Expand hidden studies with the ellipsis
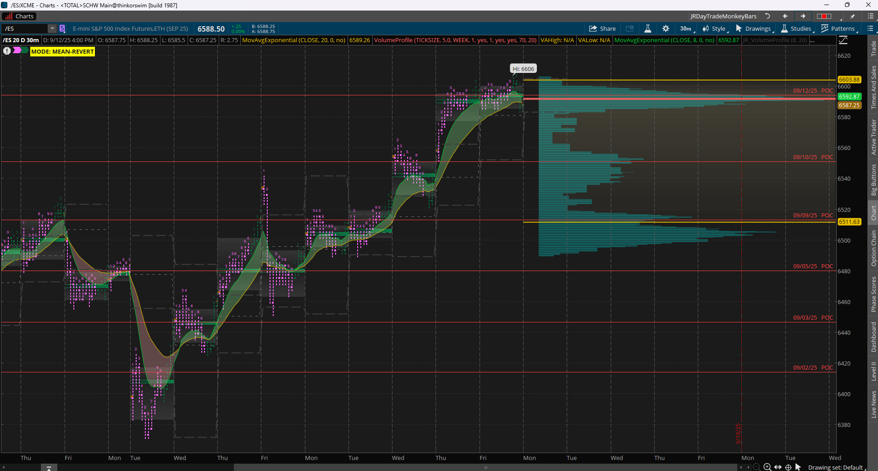This screenshot has height=471, width=878. (812, 40)
